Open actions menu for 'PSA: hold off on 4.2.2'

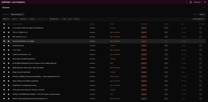pos(201,37)
